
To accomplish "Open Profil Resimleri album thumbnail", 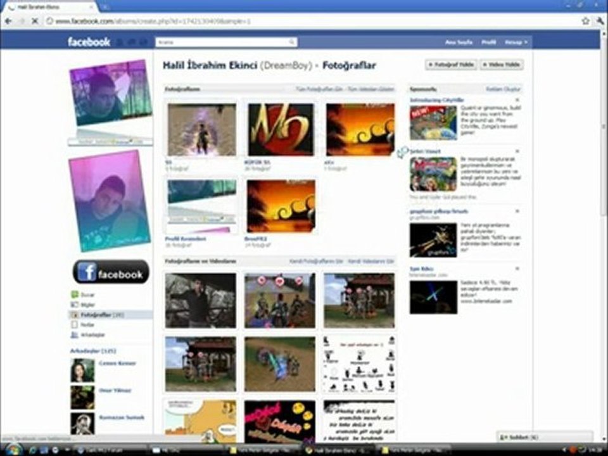I will click(201, 206).
